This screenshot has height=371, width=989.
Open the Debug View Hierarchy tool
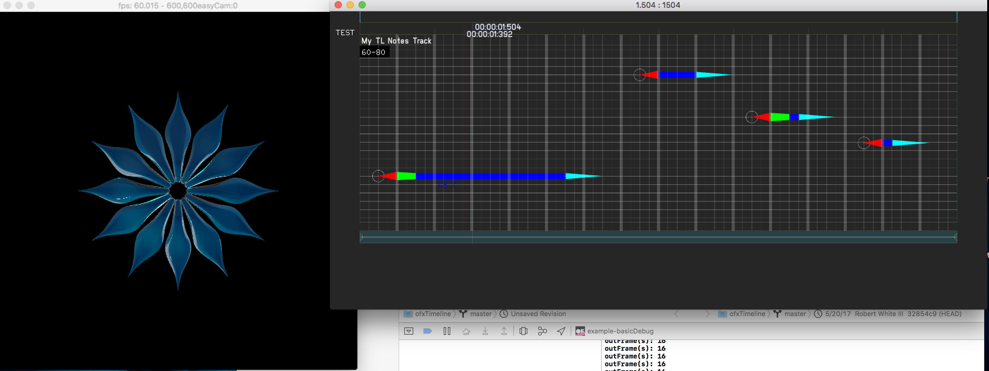click(523, 331)
